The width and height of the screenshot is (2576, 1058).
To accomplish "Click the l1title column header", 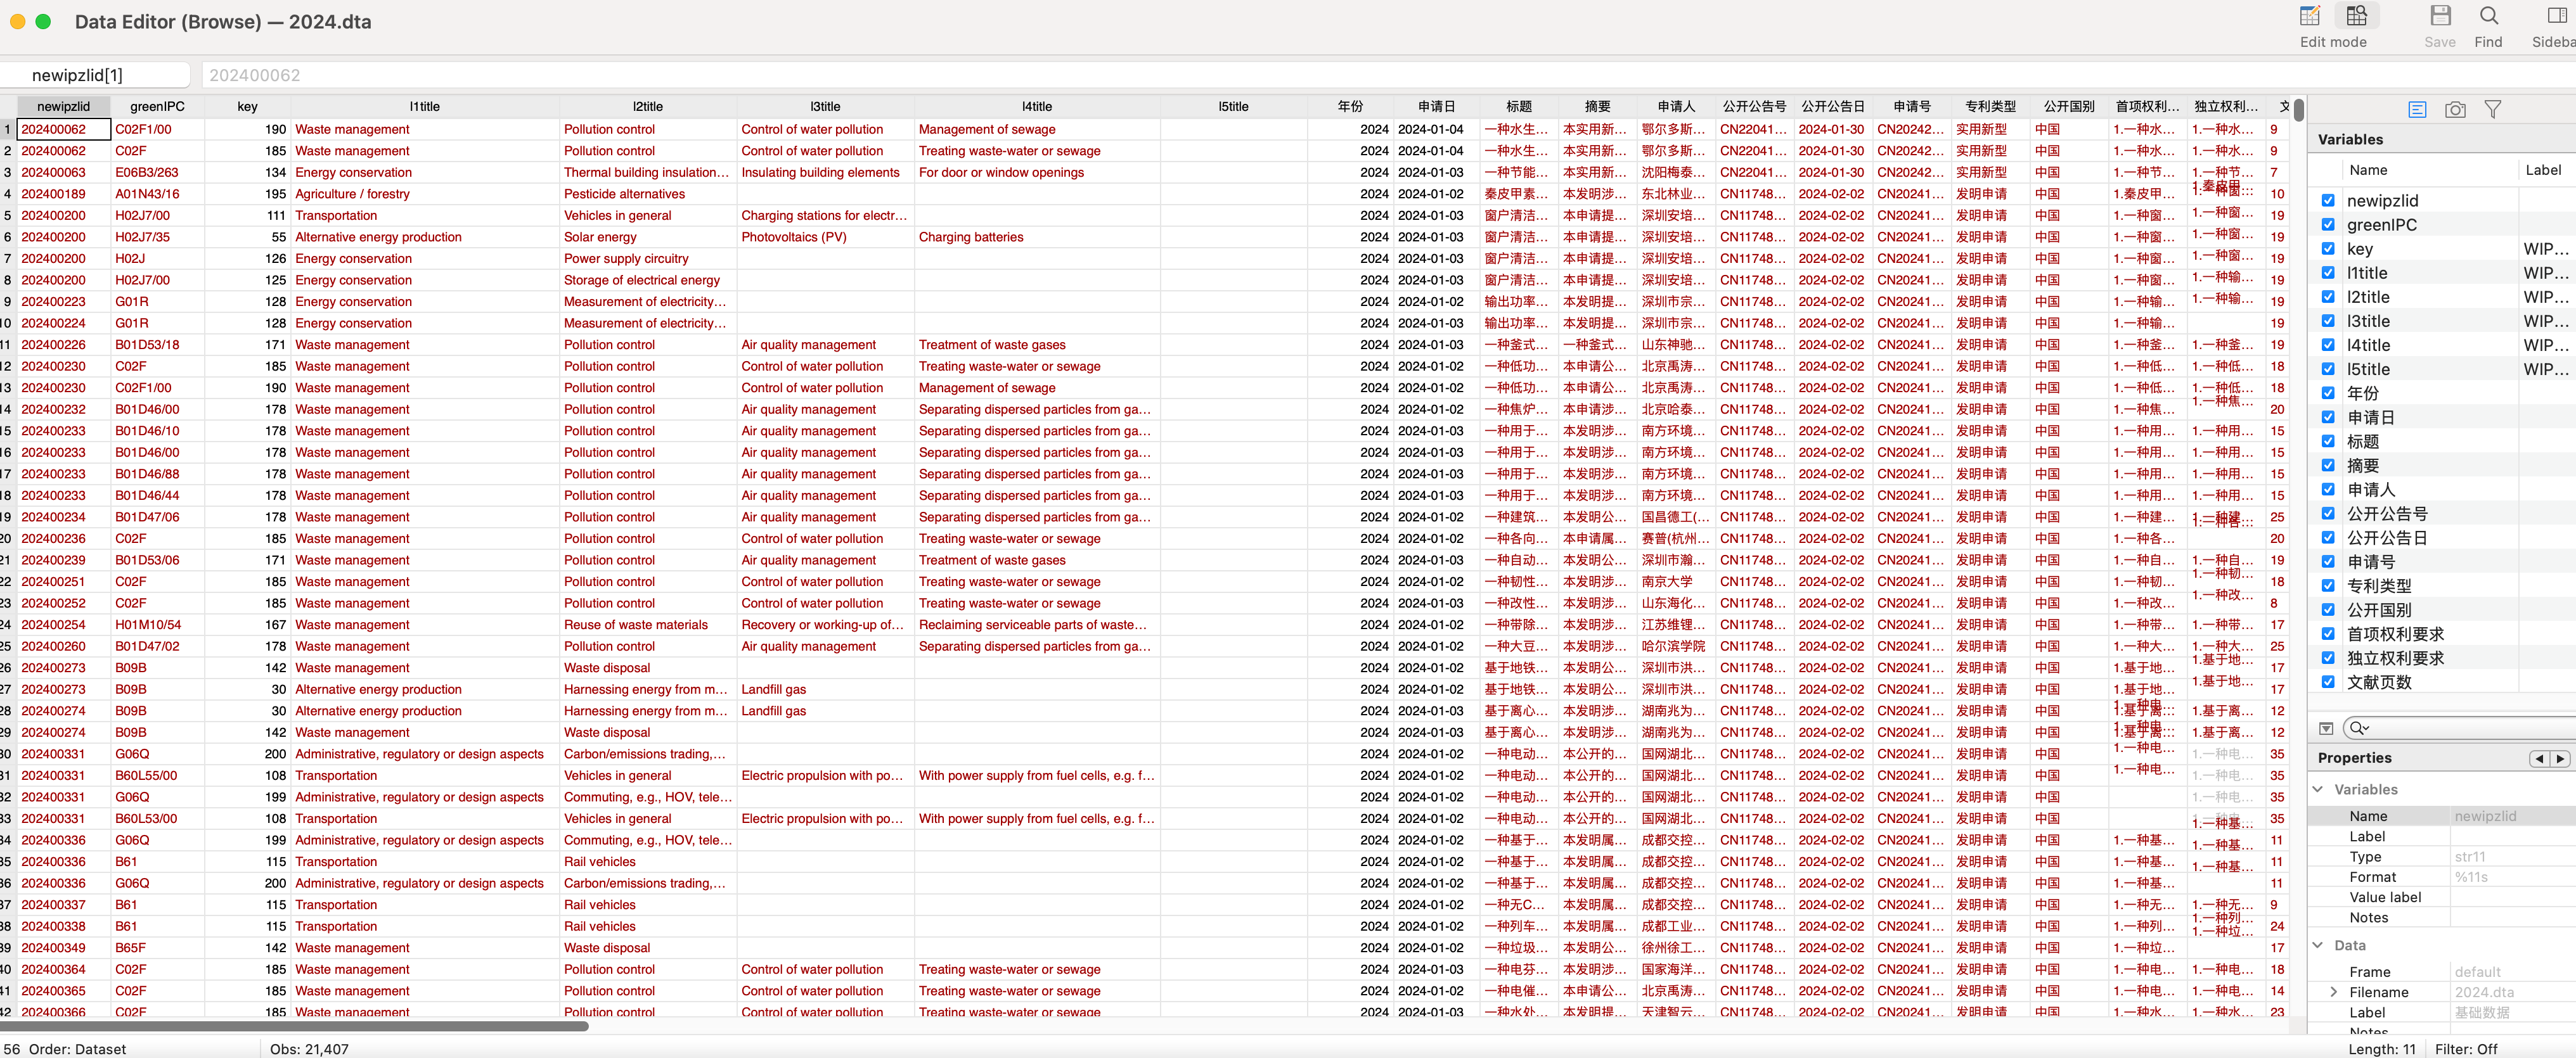I will click(424, 107).
